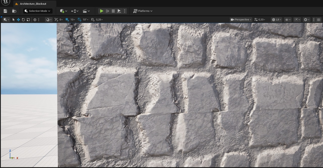Click the eject play control
The image size is (323, 168).
pos(119,11)
